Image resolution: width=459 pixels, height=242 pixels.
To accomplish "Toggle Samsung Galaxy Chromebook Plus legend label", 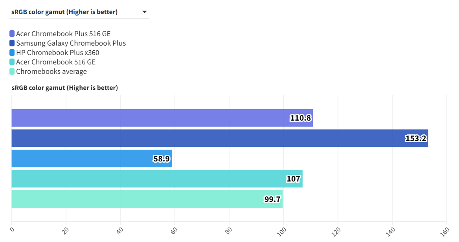I will 71,43.
